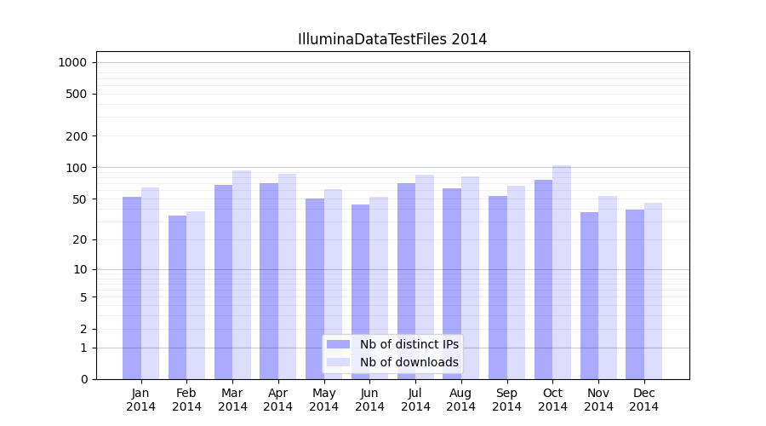Select the 'Nb of downloads' legend label
The width and height of the screenshot is (766, 426).
pyautogui.click(x=409, y=362)
